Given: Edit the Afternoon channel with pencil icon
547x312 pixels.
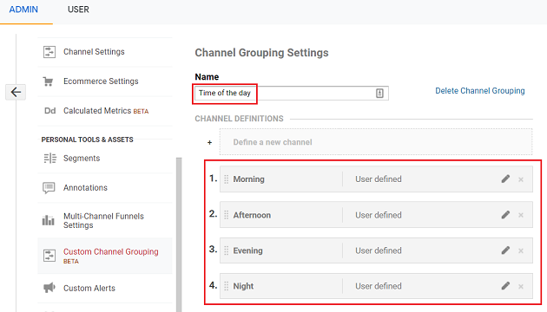Looking at the screenshot, I should coord(505,215).
